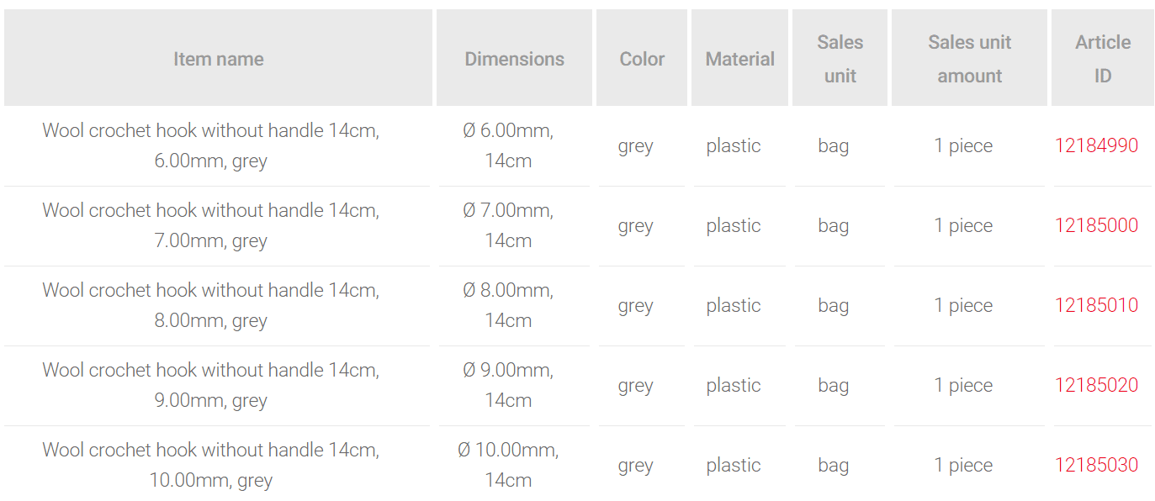The width and height of the screenshot is (1155, 501).
Task: Select the Ø 6.00mm, 14cm dimensions cell
Action: (508, 145)
